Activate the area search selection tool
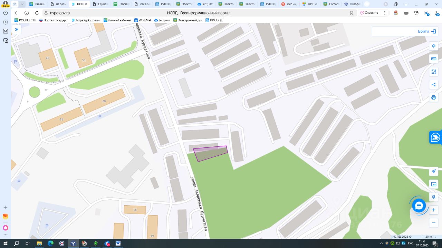The height and width of the screenshot is (248, 442). click(434, 72)
